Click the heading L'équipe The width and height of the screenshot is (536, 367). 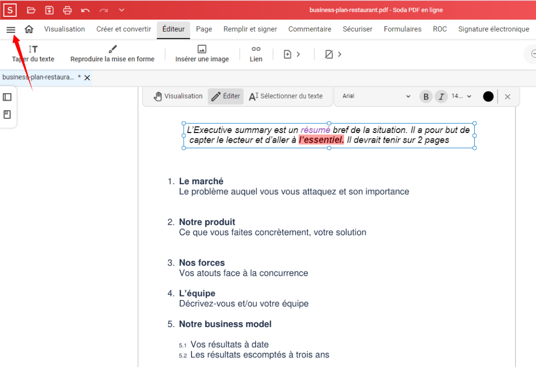click(197, 293)
